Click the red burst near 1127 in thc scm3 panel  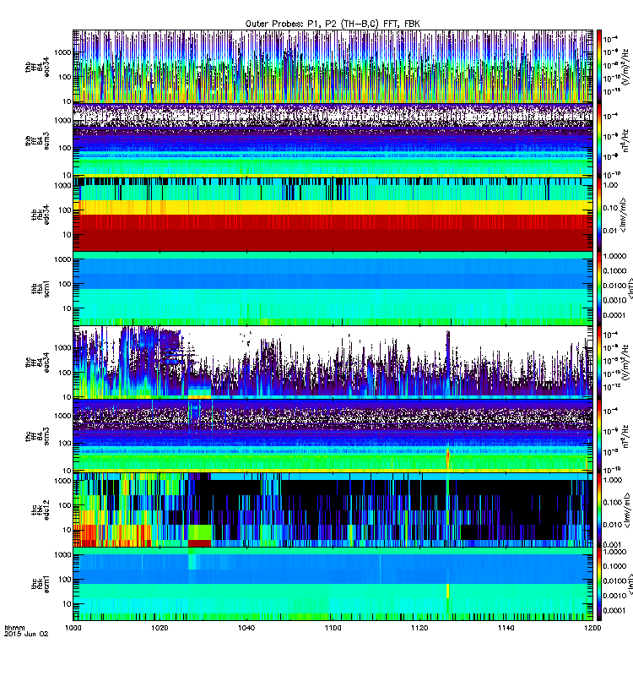pos(448,458)
